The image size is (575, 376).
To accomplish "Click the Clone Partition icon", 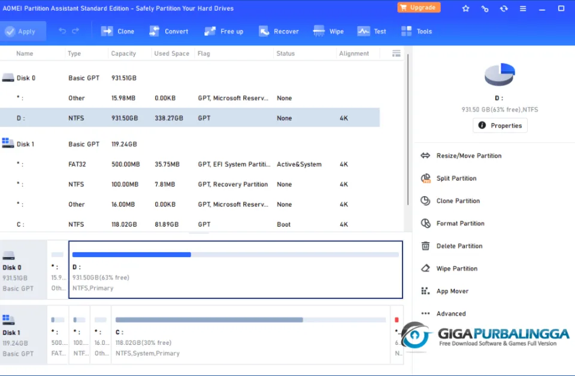I will [425, 201].
